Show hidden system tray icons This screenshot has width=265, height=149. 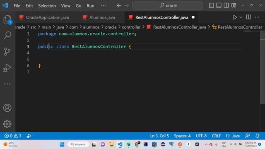(206, 144)
